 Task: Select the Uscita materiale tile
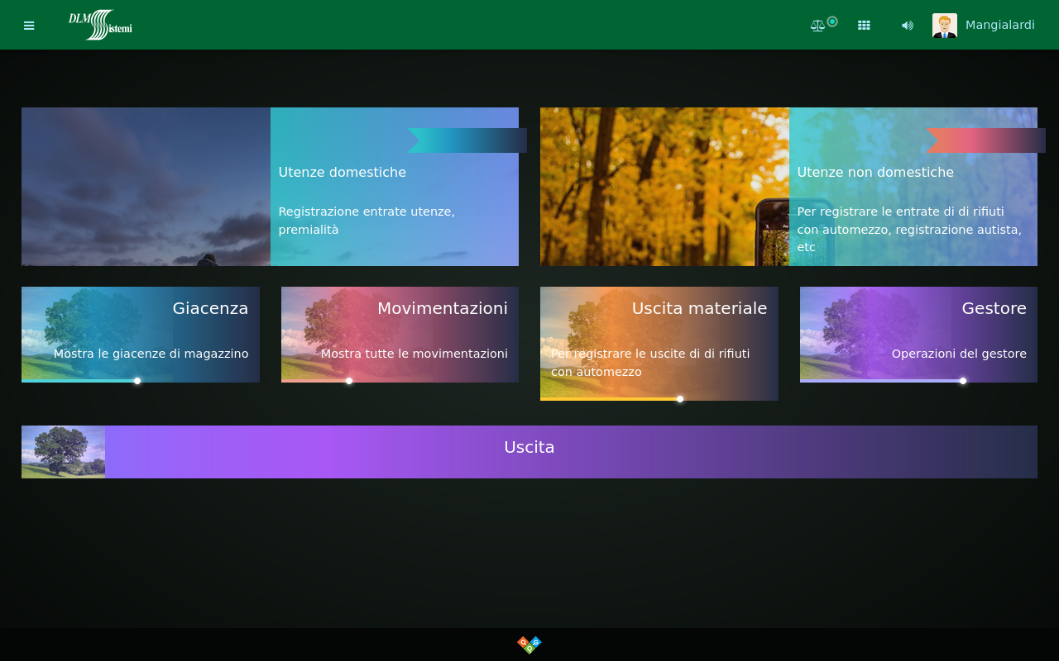(659, 339)
